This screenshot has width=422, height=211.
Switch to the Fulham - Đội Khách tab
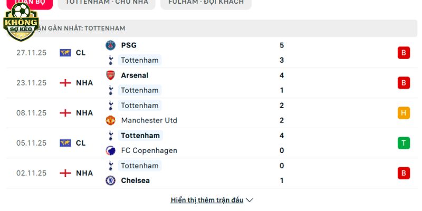pyautogui.click(x=206, y=2)
